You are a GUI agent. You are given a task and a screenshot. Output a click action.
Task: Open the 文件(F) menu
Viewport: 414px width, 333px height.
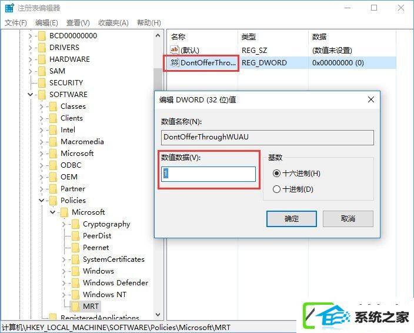pyautogui.click(x=16, y=23)
